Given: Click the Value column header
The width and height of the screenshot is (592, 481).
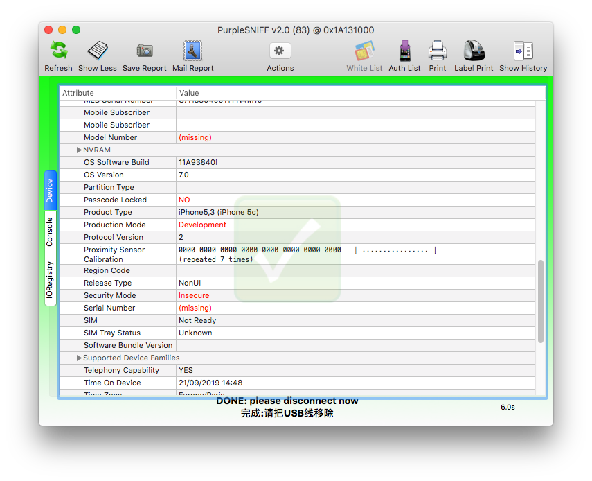Looking at the screenshot, I should [x=355, y=93].
